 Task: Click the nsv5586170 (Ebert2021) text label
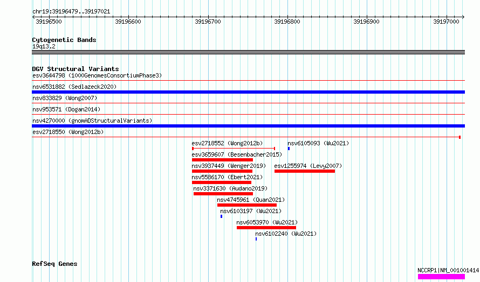tap(227, 177)
